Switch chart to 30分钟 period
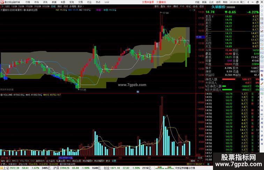The image size is (264, 170). coord(37,6)
